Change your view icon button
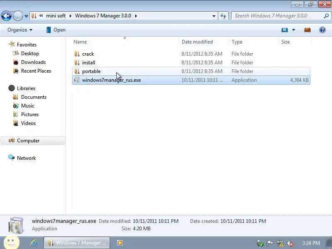 (x=285, y=30)
